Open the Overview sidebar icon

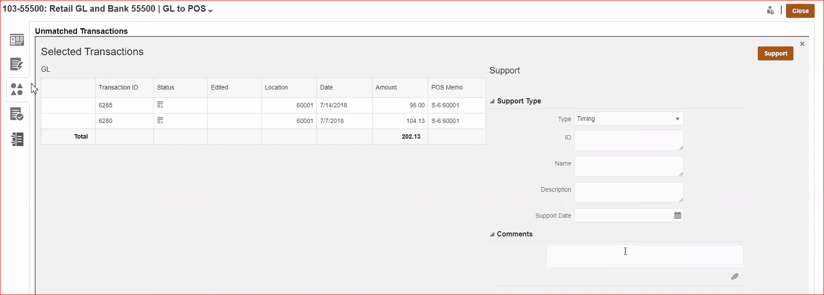click(17, 40)
